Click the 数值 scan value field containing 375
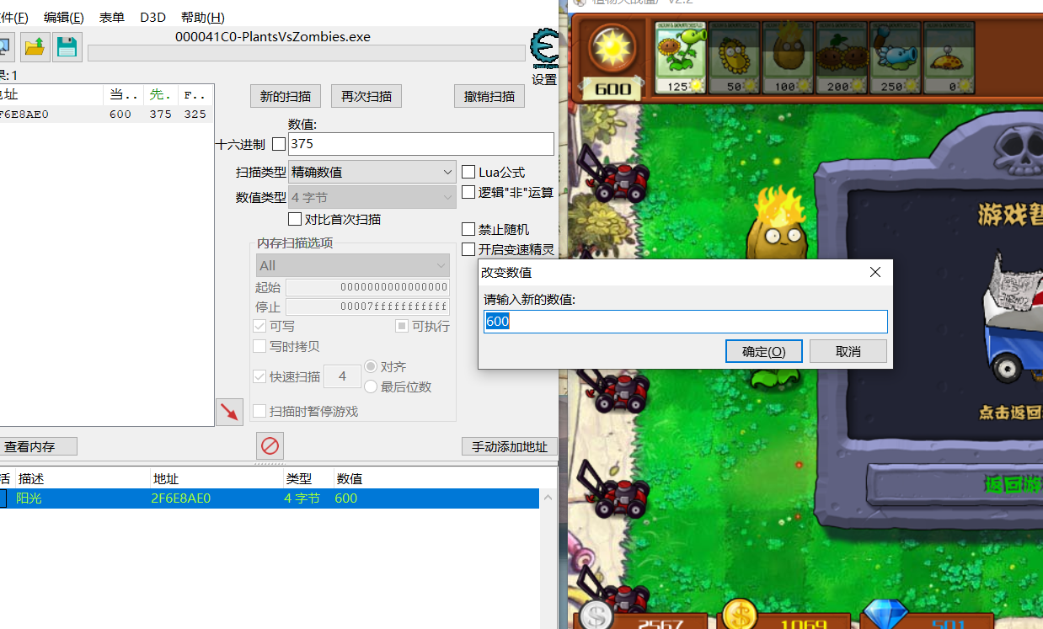Screen dimensions: 1043x629 coord(421,144)
